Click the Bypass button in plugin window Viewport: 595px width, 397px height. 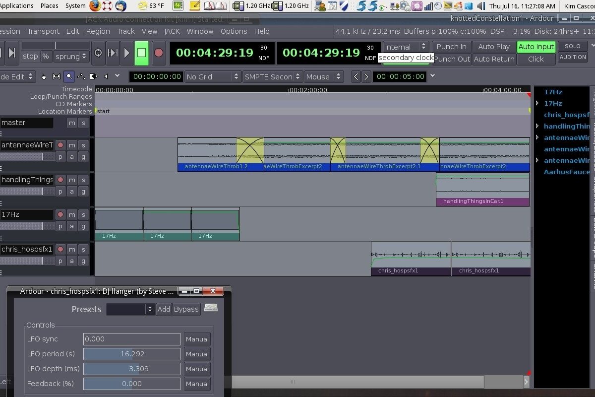tap(186, 309)
